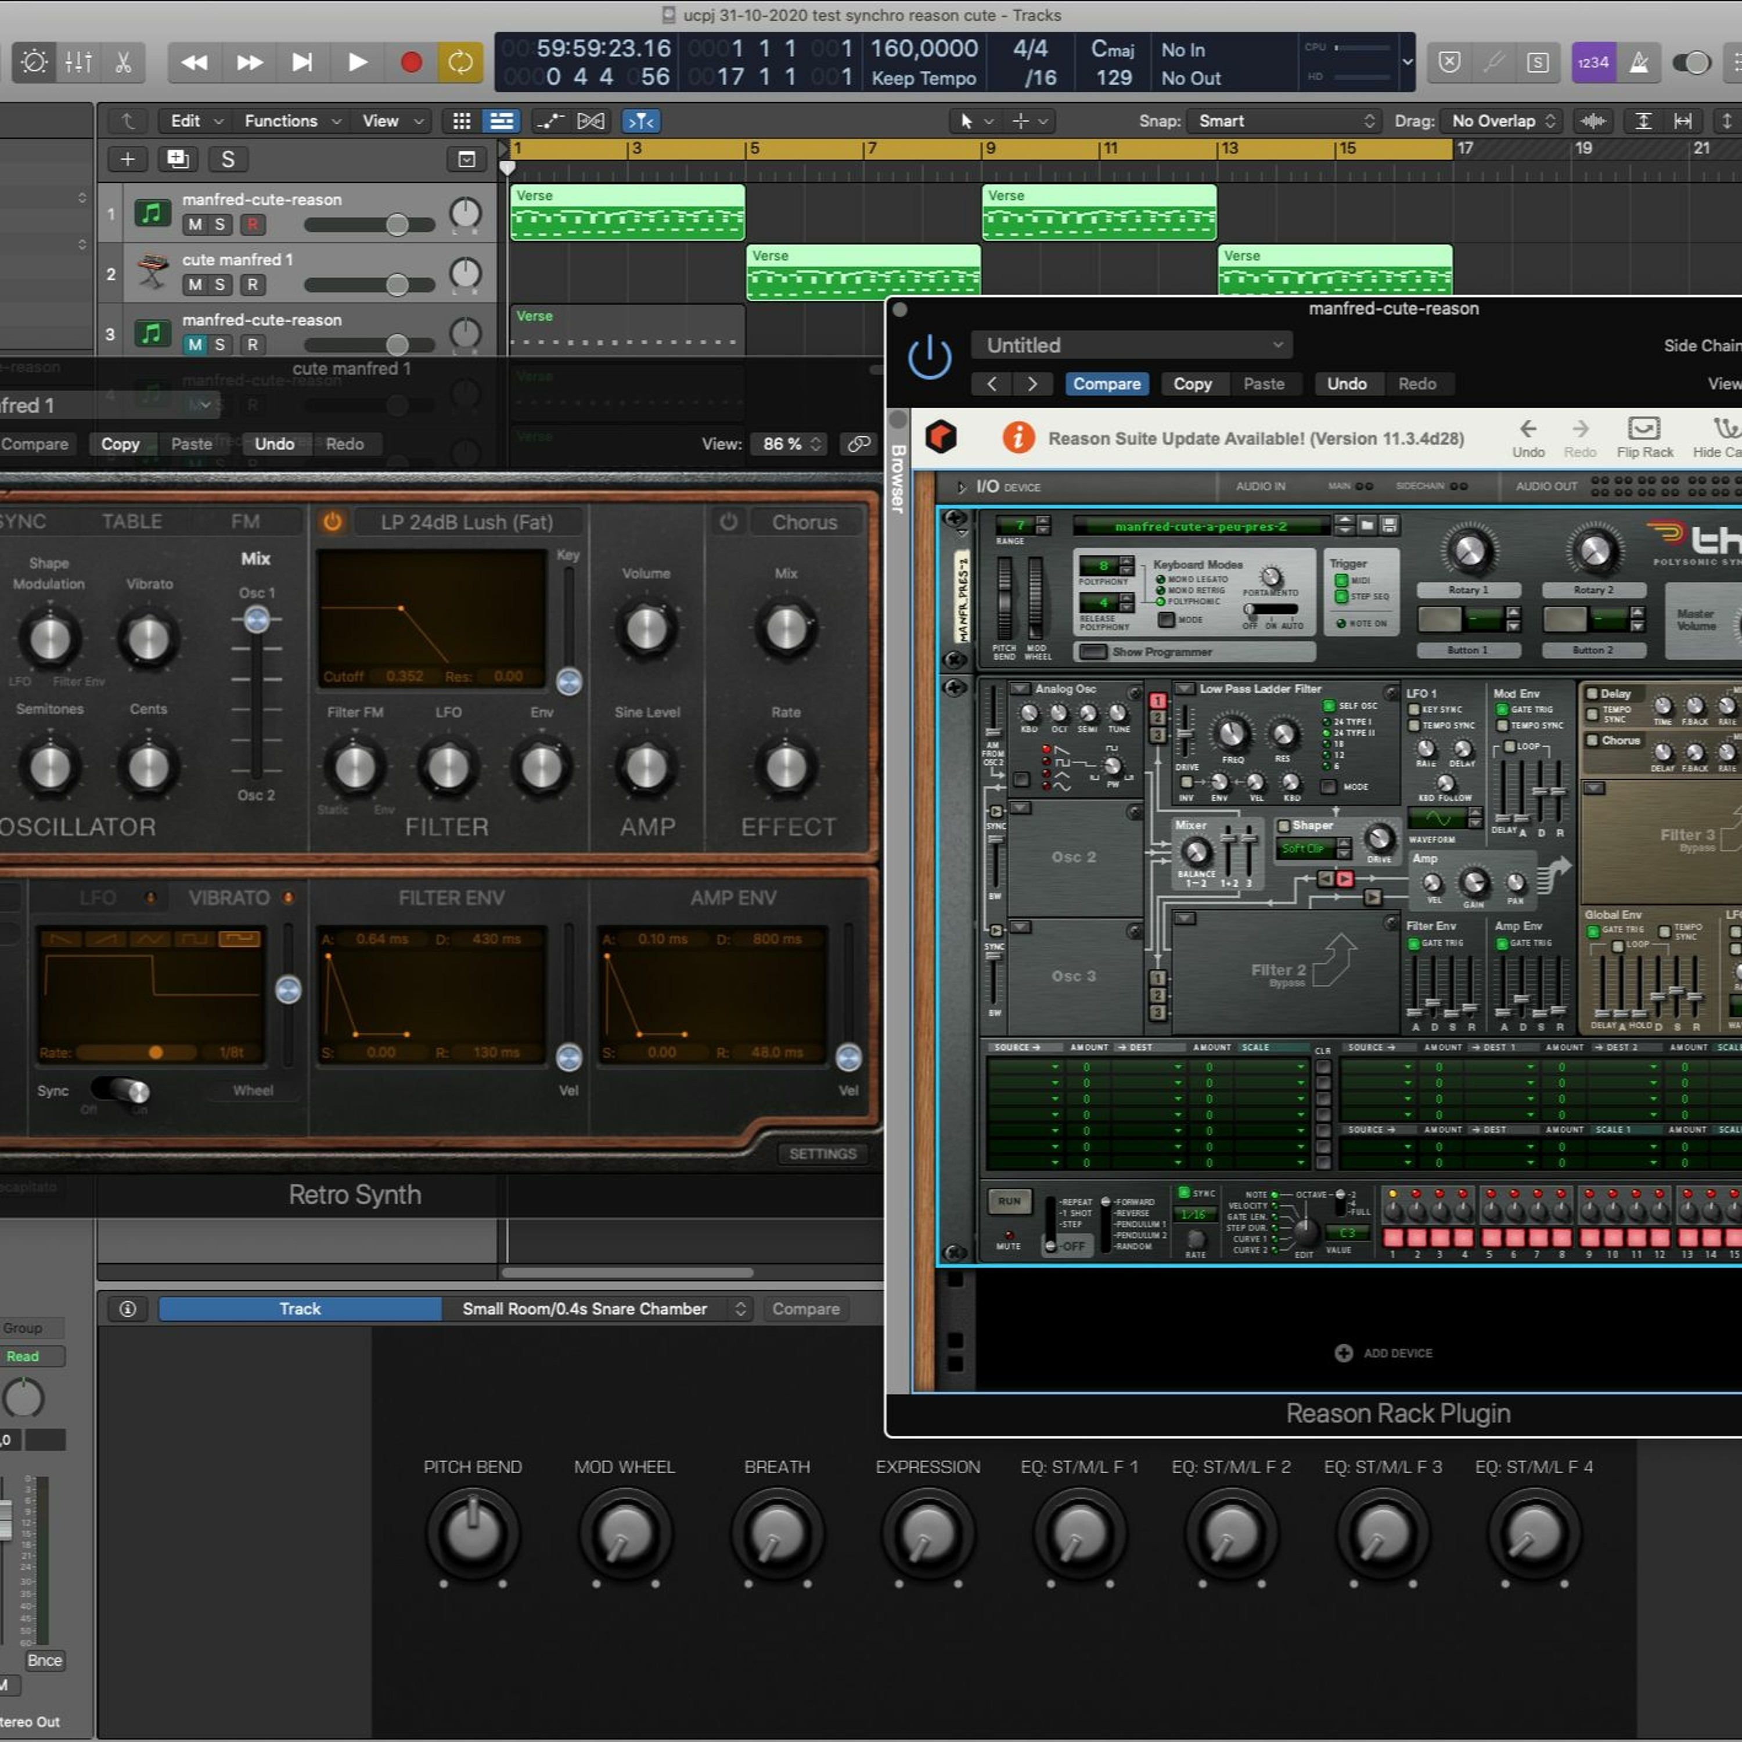1742x1742 pixels.
Task: Click the Reason Suite update info icon
Action: (x=1018, y=438)
